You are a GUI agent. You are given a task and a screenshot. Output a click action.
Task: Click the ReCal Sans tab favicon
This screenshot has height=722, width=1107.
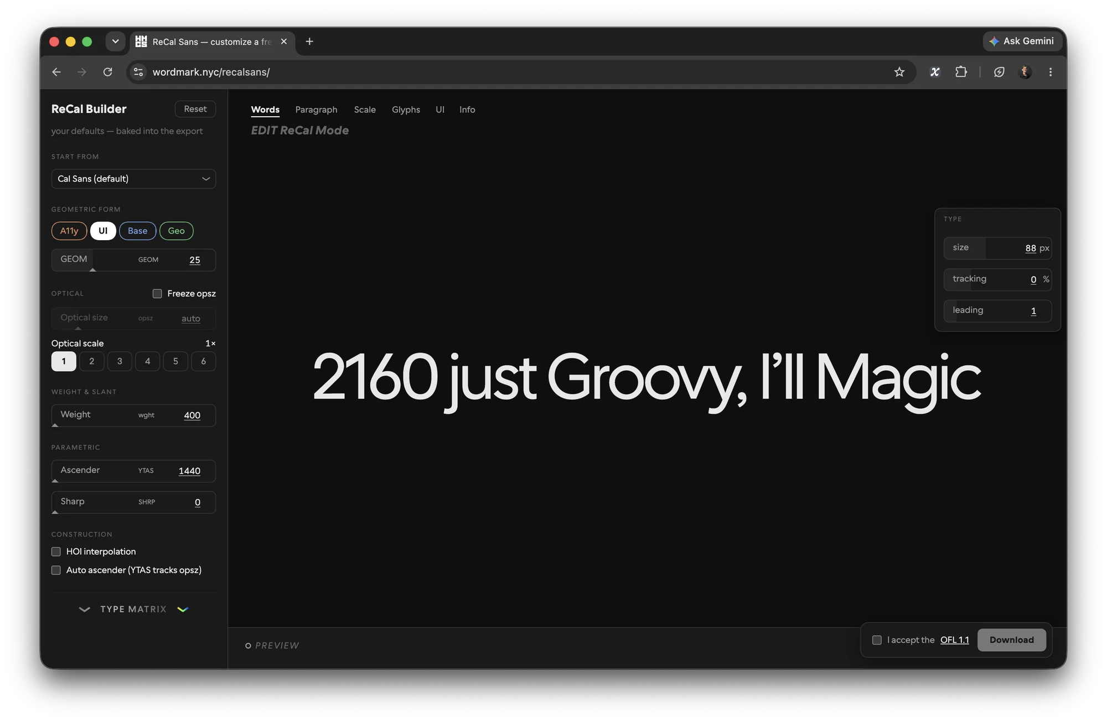[x=141, y=41]
